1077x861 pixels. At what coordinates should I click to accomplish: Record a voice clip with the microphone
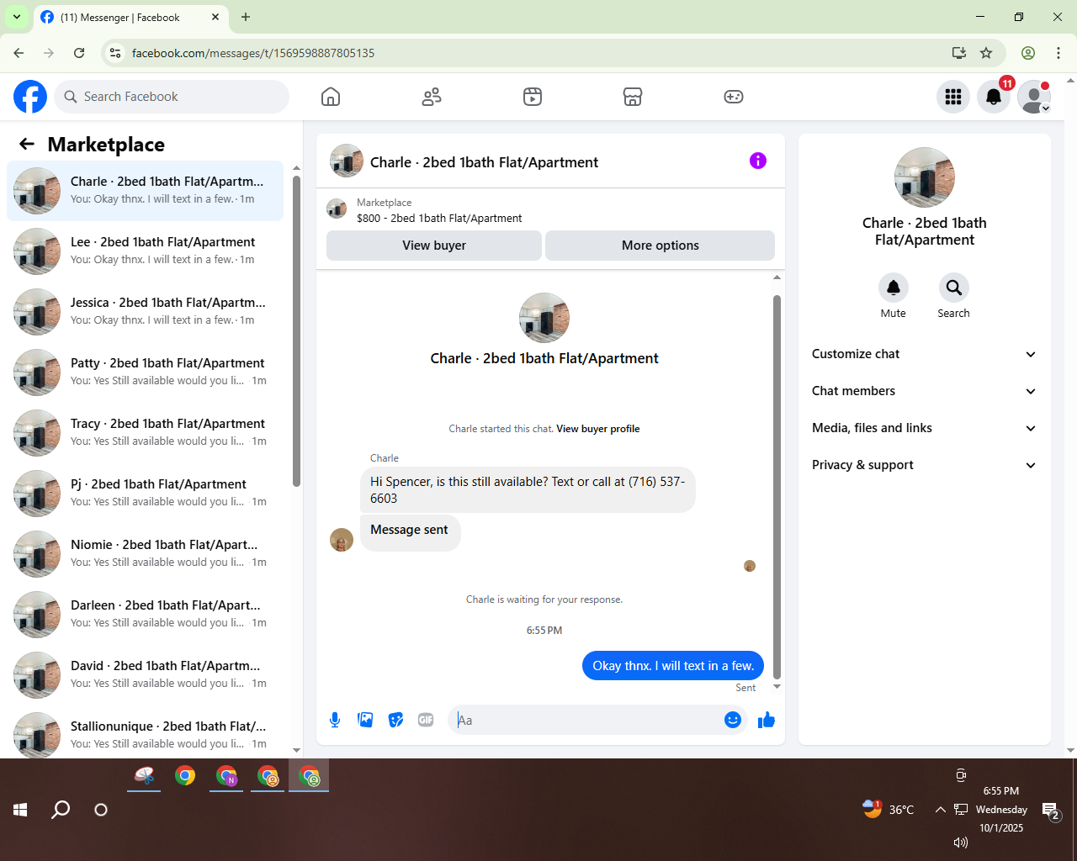tap(335, 720)
